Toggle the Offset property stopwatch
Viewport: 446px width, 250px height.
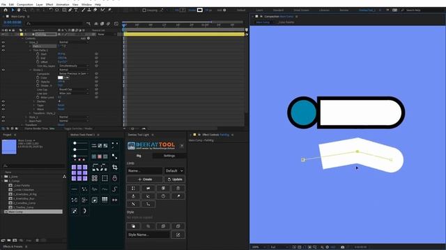38,62
